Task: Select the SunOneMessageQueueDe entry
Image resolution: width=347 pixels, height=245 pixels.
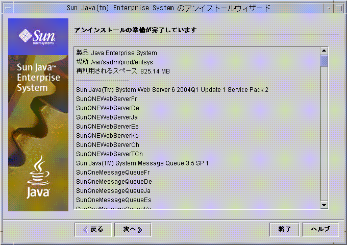Action: pyautogui.click(x=114, y=182)
